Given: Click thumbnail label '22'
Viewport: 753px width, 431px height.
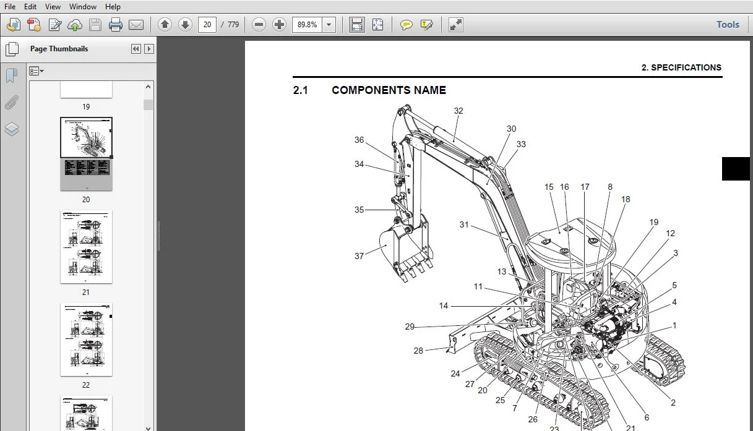Looking at the screenshot, I should pos(86,385).
